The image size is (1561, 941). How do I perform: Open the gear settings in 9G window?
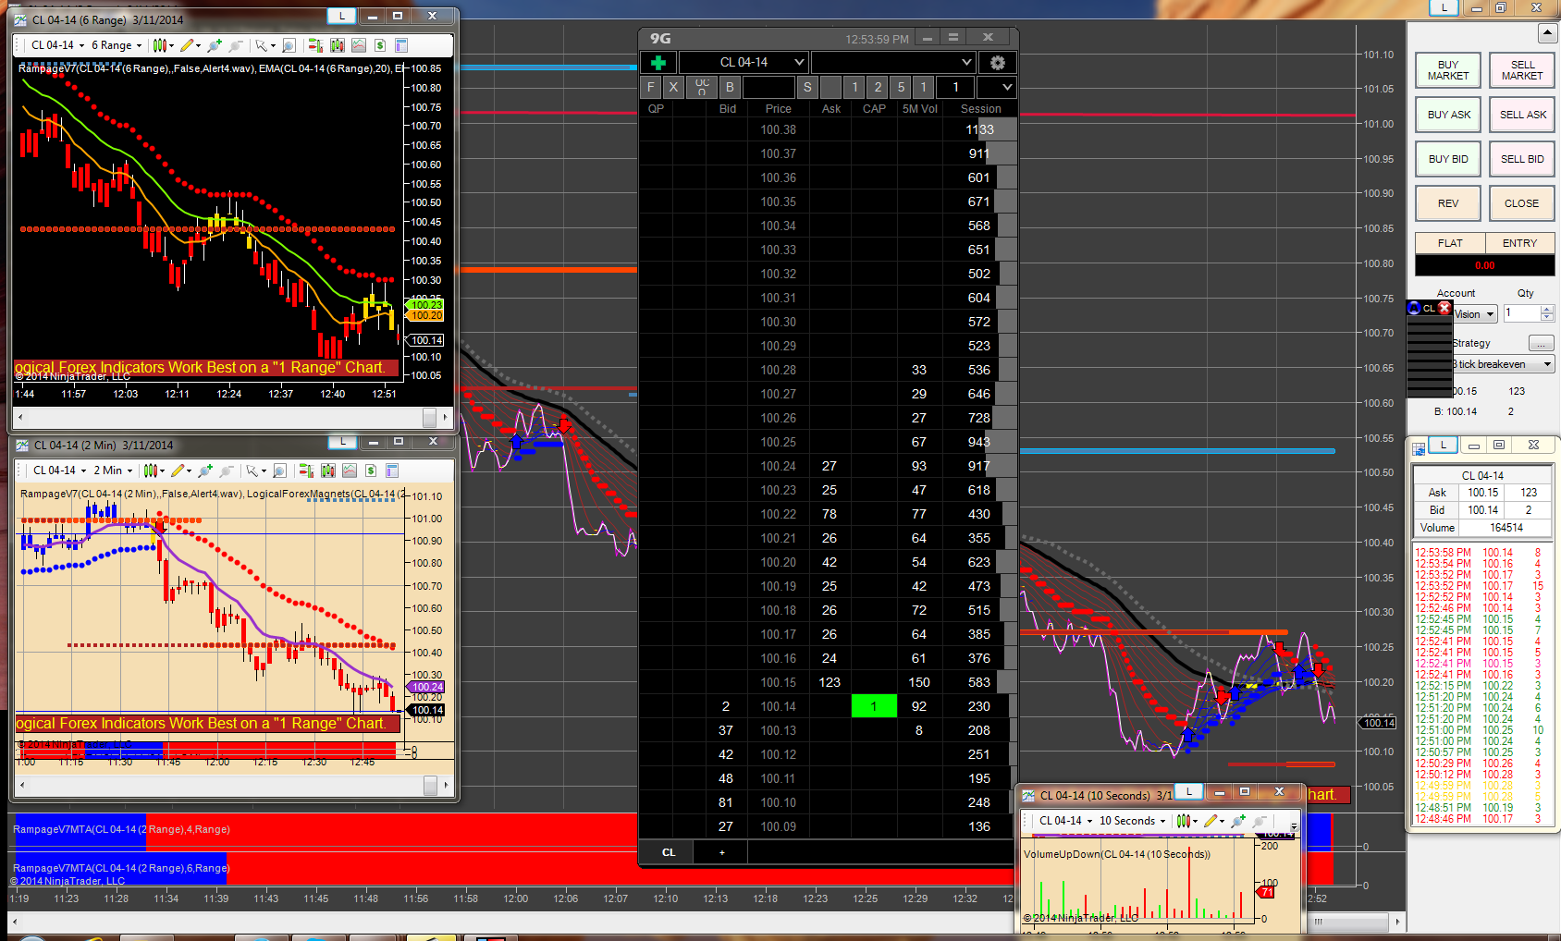pos(997,63)
